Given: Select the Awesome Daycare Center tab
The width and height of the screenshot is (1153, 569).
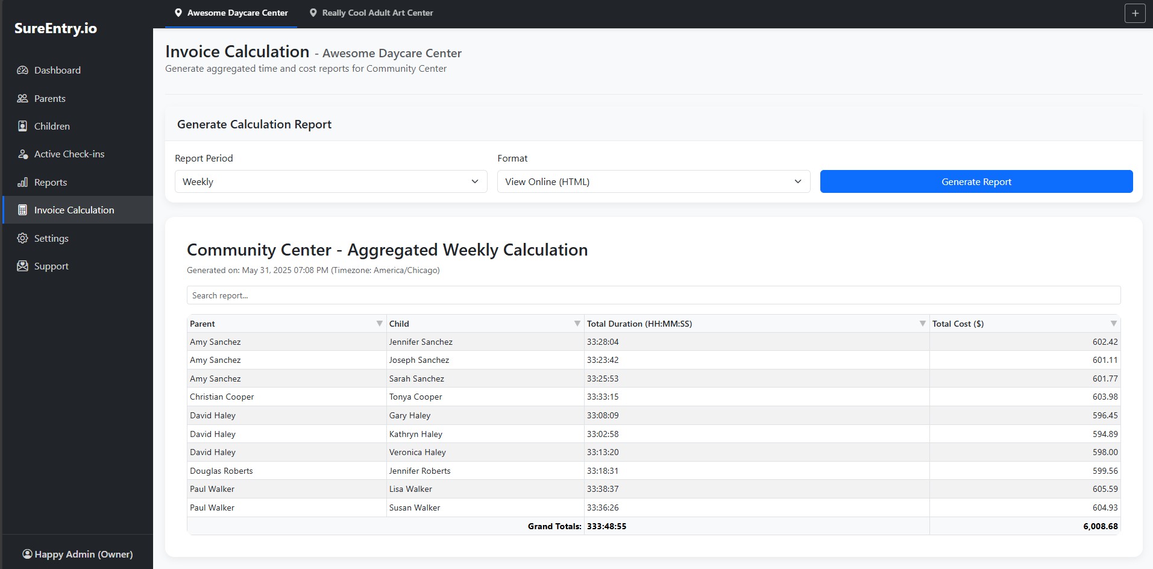Looking at the screenshot, I should point(231,13).
